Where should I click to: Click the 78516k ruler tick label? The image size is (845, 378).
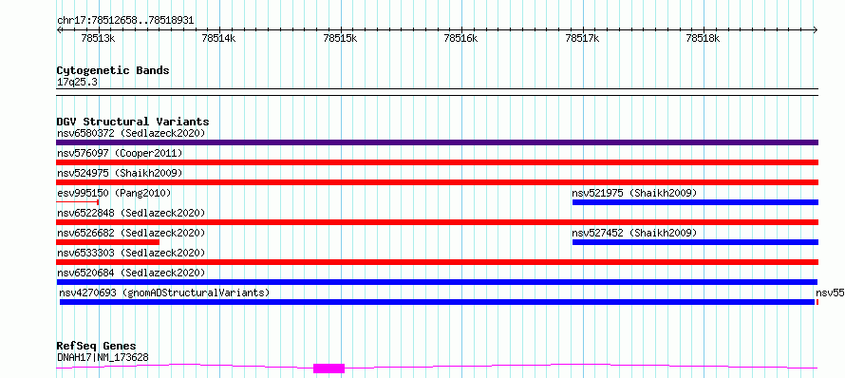click(x=460, y=38)
